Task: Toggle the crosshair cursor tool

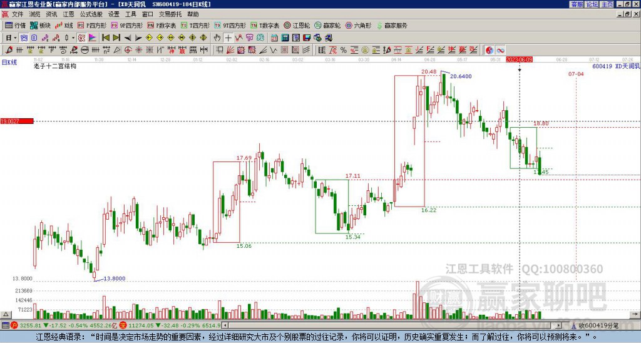Action: pyautogui.click(x=228, y=38)
